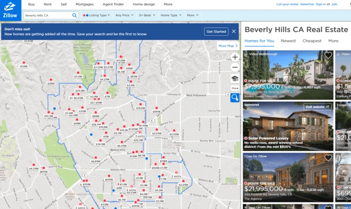This screenshot has width=351, height=209.
Task: Open the Solar Powered Luxury sponsored listing
Action: 288,126
